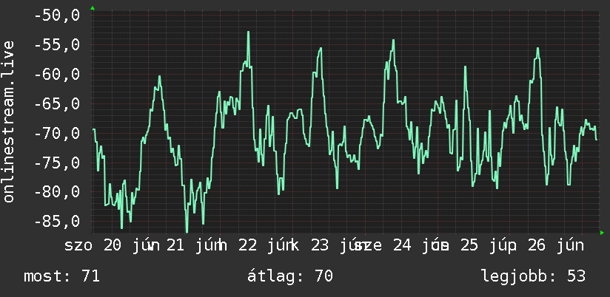This screenshot has height=297, width=610.
Task: Click the -85,0 y-axis label
Action: (x=57, y=222)
